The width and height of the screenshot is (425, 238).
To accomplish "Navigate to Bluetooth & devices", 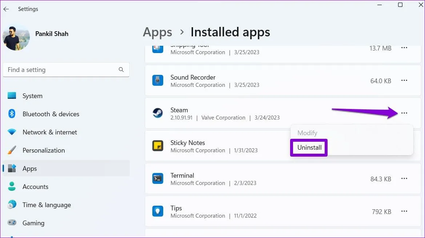I will (51, 114).
